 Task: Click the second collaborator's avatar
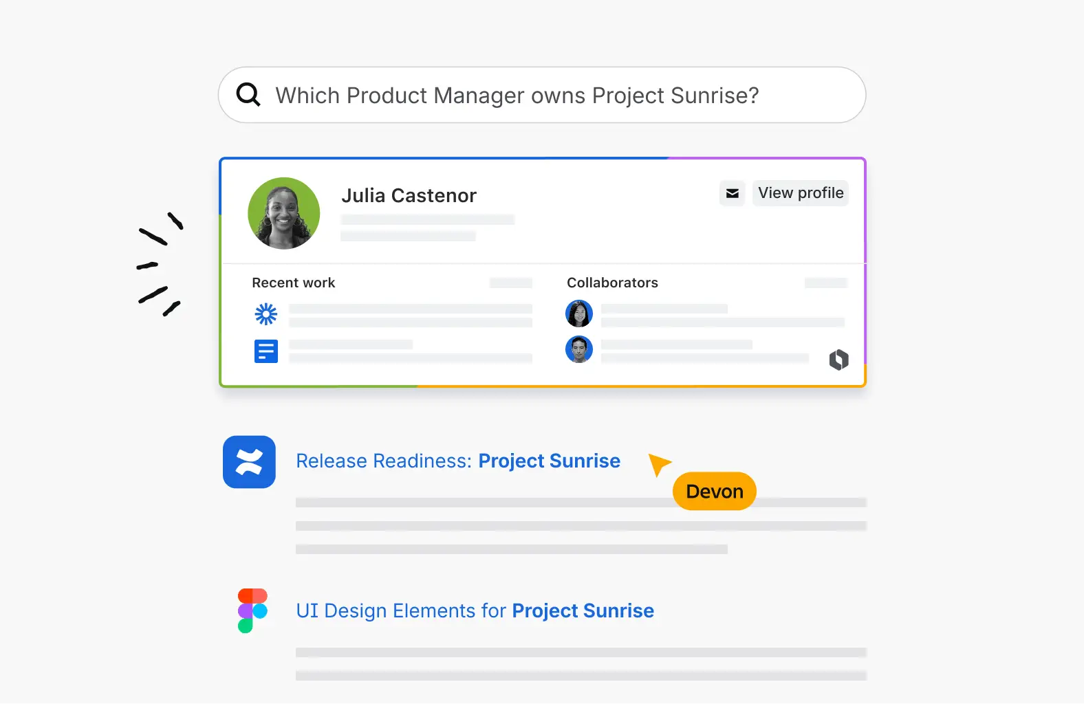coord(579,349)
